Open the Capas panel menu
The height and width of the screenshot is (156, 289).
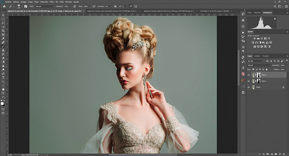coord(287,56)
